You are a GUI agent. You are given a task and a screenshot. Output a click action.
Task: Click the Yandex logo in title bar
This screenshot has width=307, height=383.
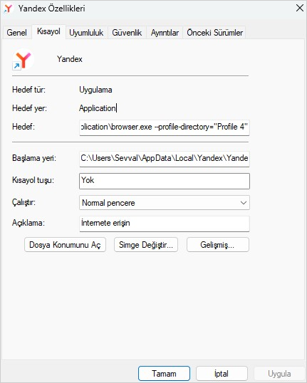tap(8, 9)
